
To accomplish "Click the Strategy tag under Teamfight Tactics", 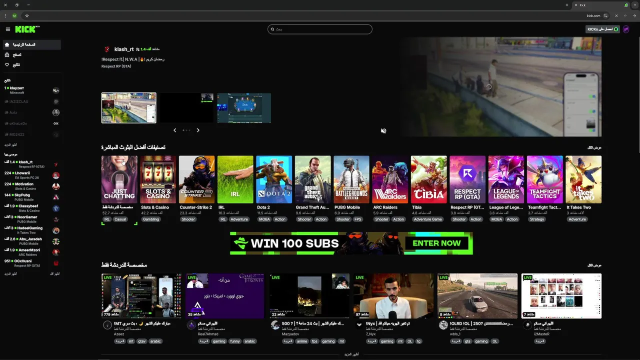I will pyautogui.click(x=537, y=219).
